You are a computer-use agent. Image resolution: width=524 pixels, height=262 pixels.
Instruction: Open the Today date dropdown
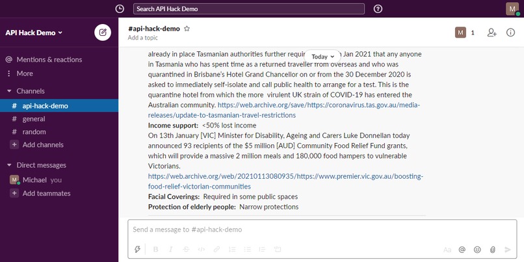[322, 57]
